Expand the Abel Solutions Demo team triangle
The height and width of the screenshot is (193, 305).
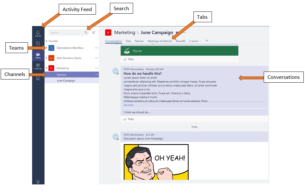[46, 58]
